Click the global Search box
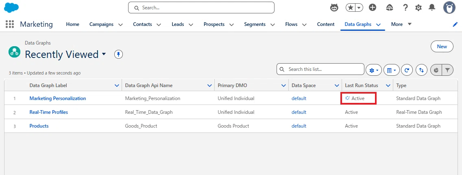 [201, 8]
